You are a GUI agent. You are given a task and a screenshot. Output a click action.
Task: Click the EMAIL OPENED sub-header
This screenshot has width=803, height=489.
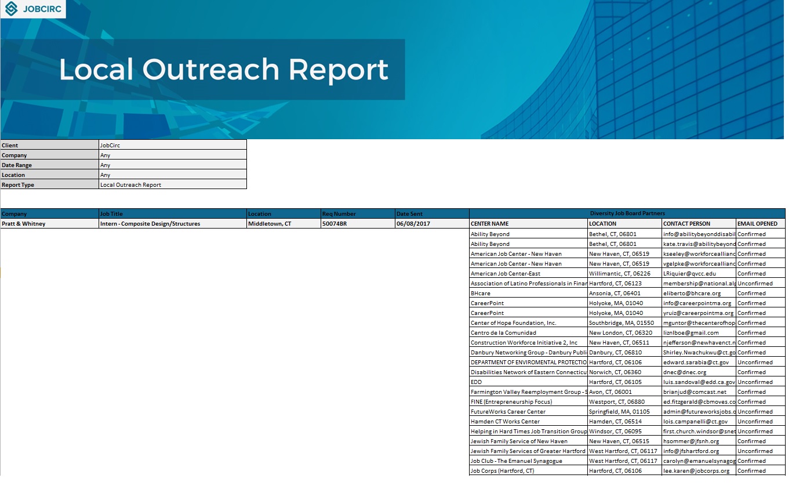(x=761, y=223)
